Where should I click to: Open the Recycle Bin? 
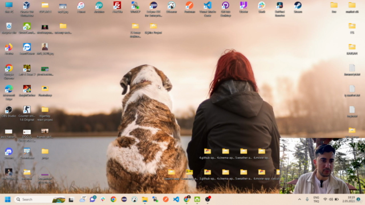9,28
